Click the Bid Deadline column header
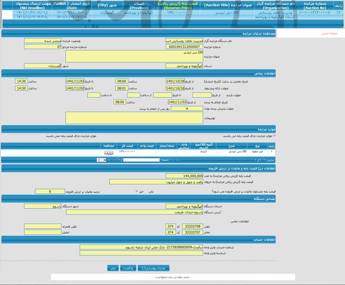 33,5
